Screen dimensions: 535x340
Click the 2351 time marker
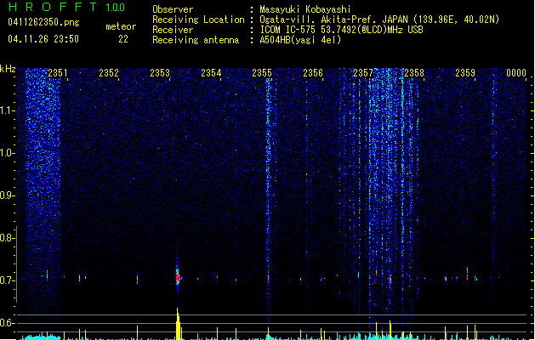[58, 72]
